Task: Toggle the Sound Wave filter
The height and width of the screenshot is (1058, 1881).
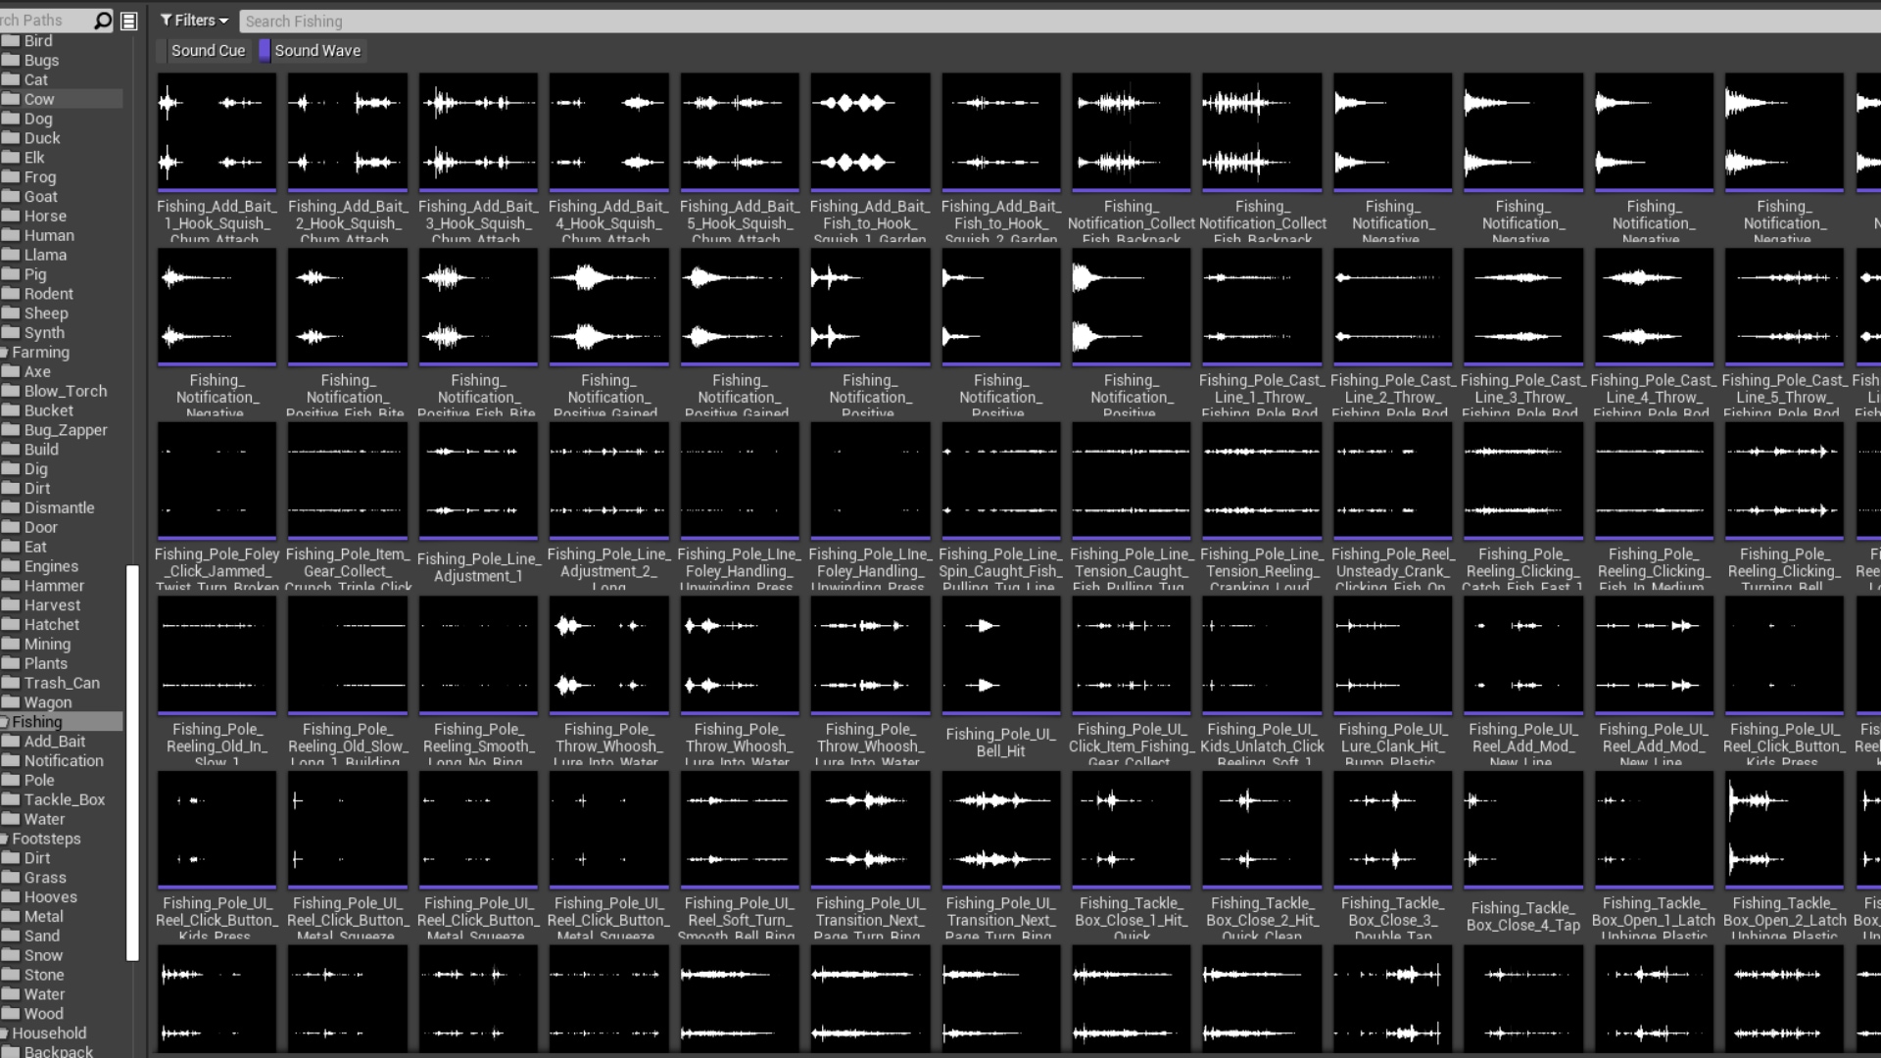Action: [316, 51]
